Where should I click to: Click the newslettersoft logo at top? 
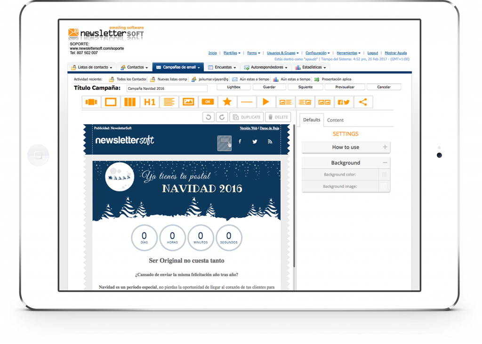click(106, 33)
